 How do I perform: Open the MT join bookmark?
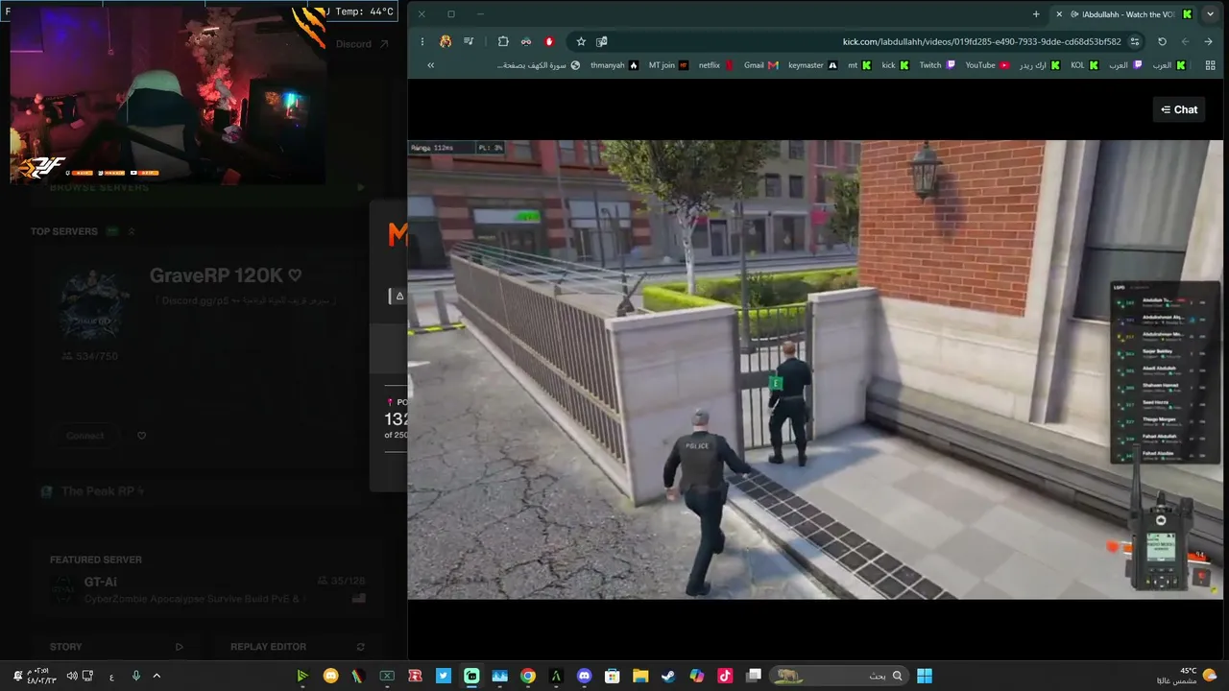[668, 65]
